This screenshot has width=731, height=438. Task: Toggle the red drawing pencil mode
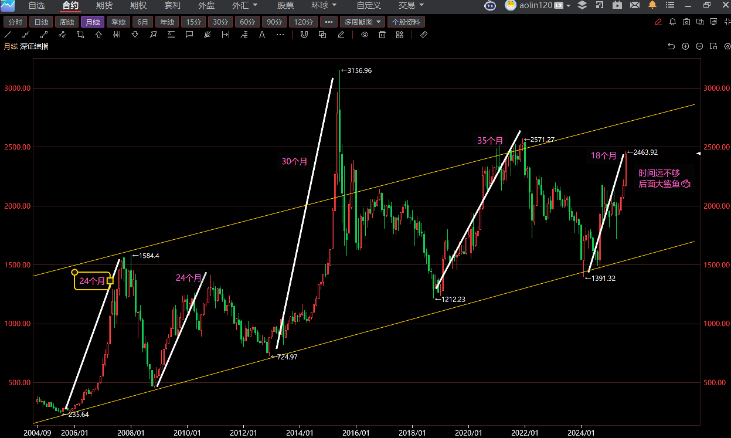[659, 22]
